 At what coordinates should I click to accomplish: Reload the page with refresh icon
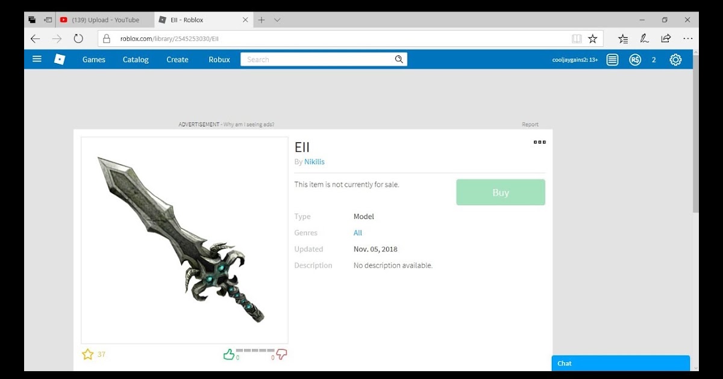[78, 39]
